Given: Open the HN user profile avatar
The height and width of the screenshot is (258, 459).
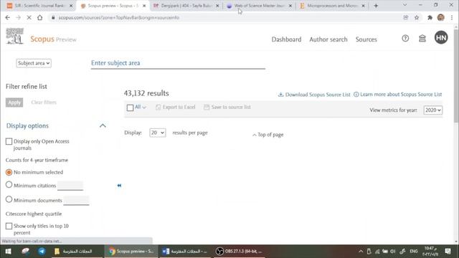Looking at the screenshot, I should 441,37.
